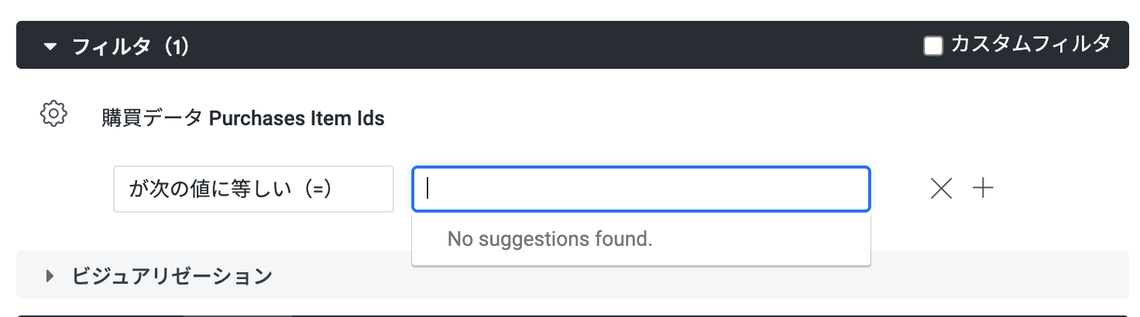
Task: Add a filter condition with plus icon
Action: [983, 188]
